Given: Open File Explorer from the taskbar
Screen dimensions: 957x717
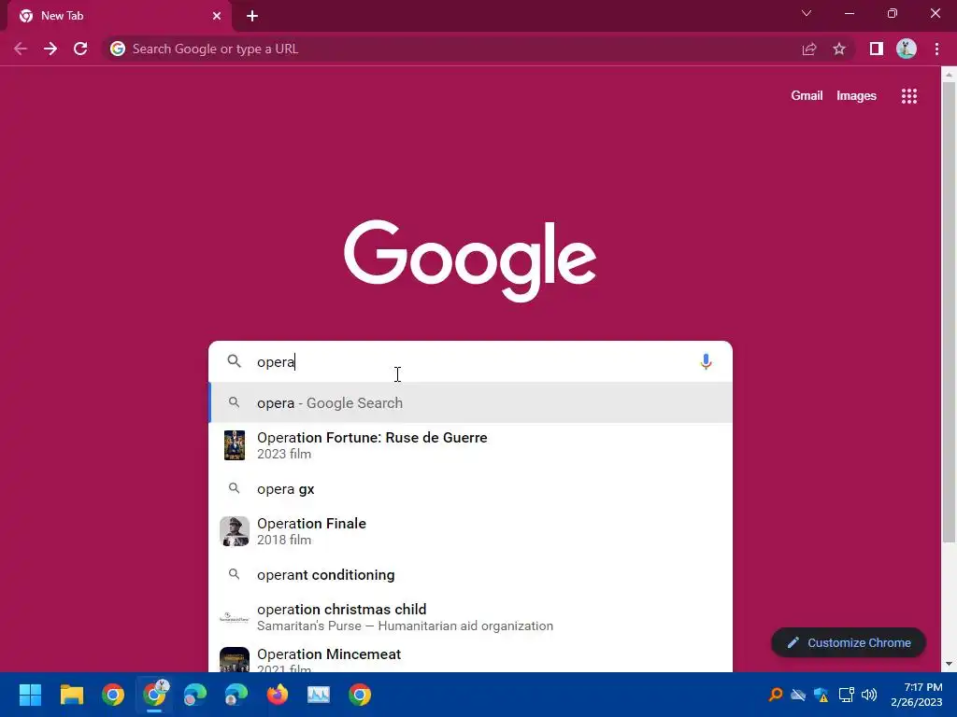Looking at the screenshot, I should coord(71,695).
